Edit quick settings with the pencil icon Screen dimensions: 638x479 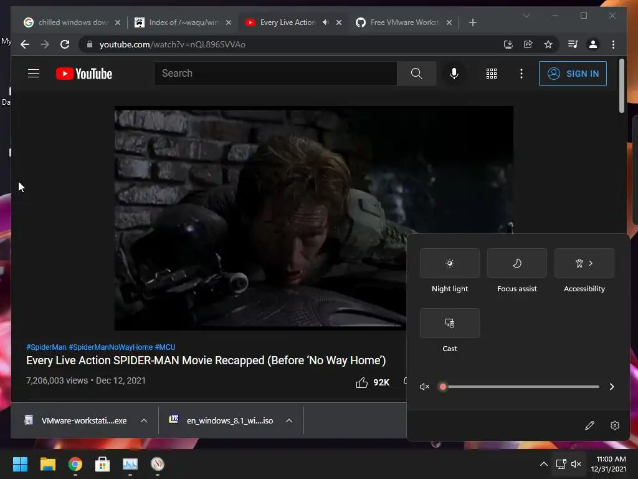click(589, 425)
